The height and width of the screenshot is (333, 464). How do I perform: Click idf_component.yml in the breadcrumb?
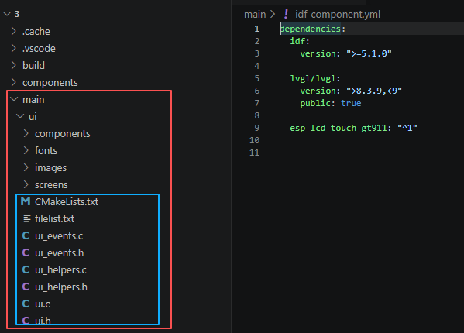coord(338,14)
